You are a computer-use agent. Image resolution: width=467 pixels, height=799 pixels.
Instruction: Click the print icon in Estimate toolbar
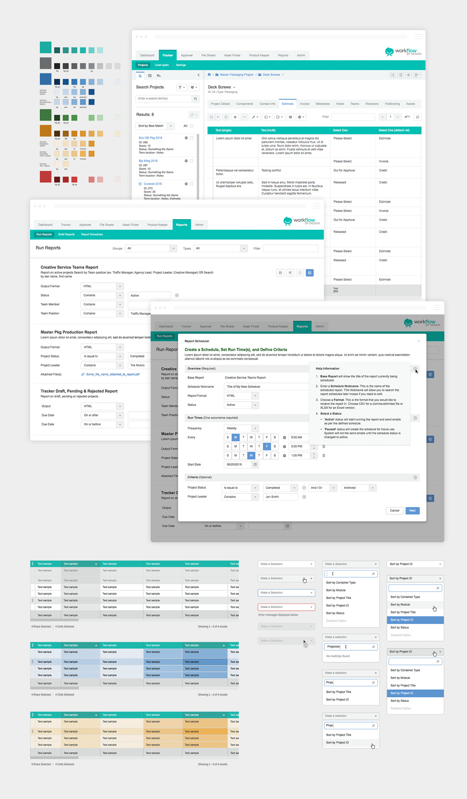[290, 117]
